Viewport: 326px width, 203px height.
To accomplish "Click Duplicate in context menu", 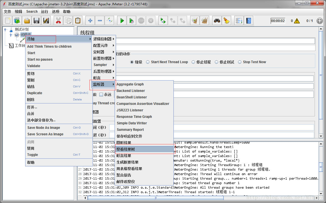I will (59, 93).
